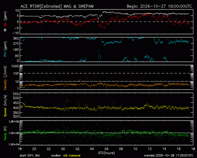The height and width of the screenshot is (158, 197).
Task: Select the "22" hour label on the time axis
Action: pyautogui.click(x=48, y=149)
